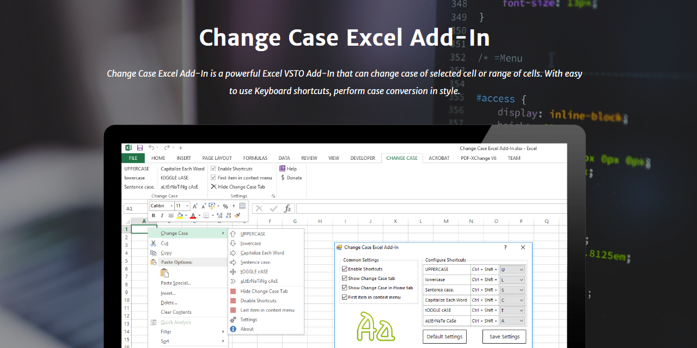Click the formula bar cancel X icon
The width and height of the screenshot is (697, 348).
tap(259, 208)
